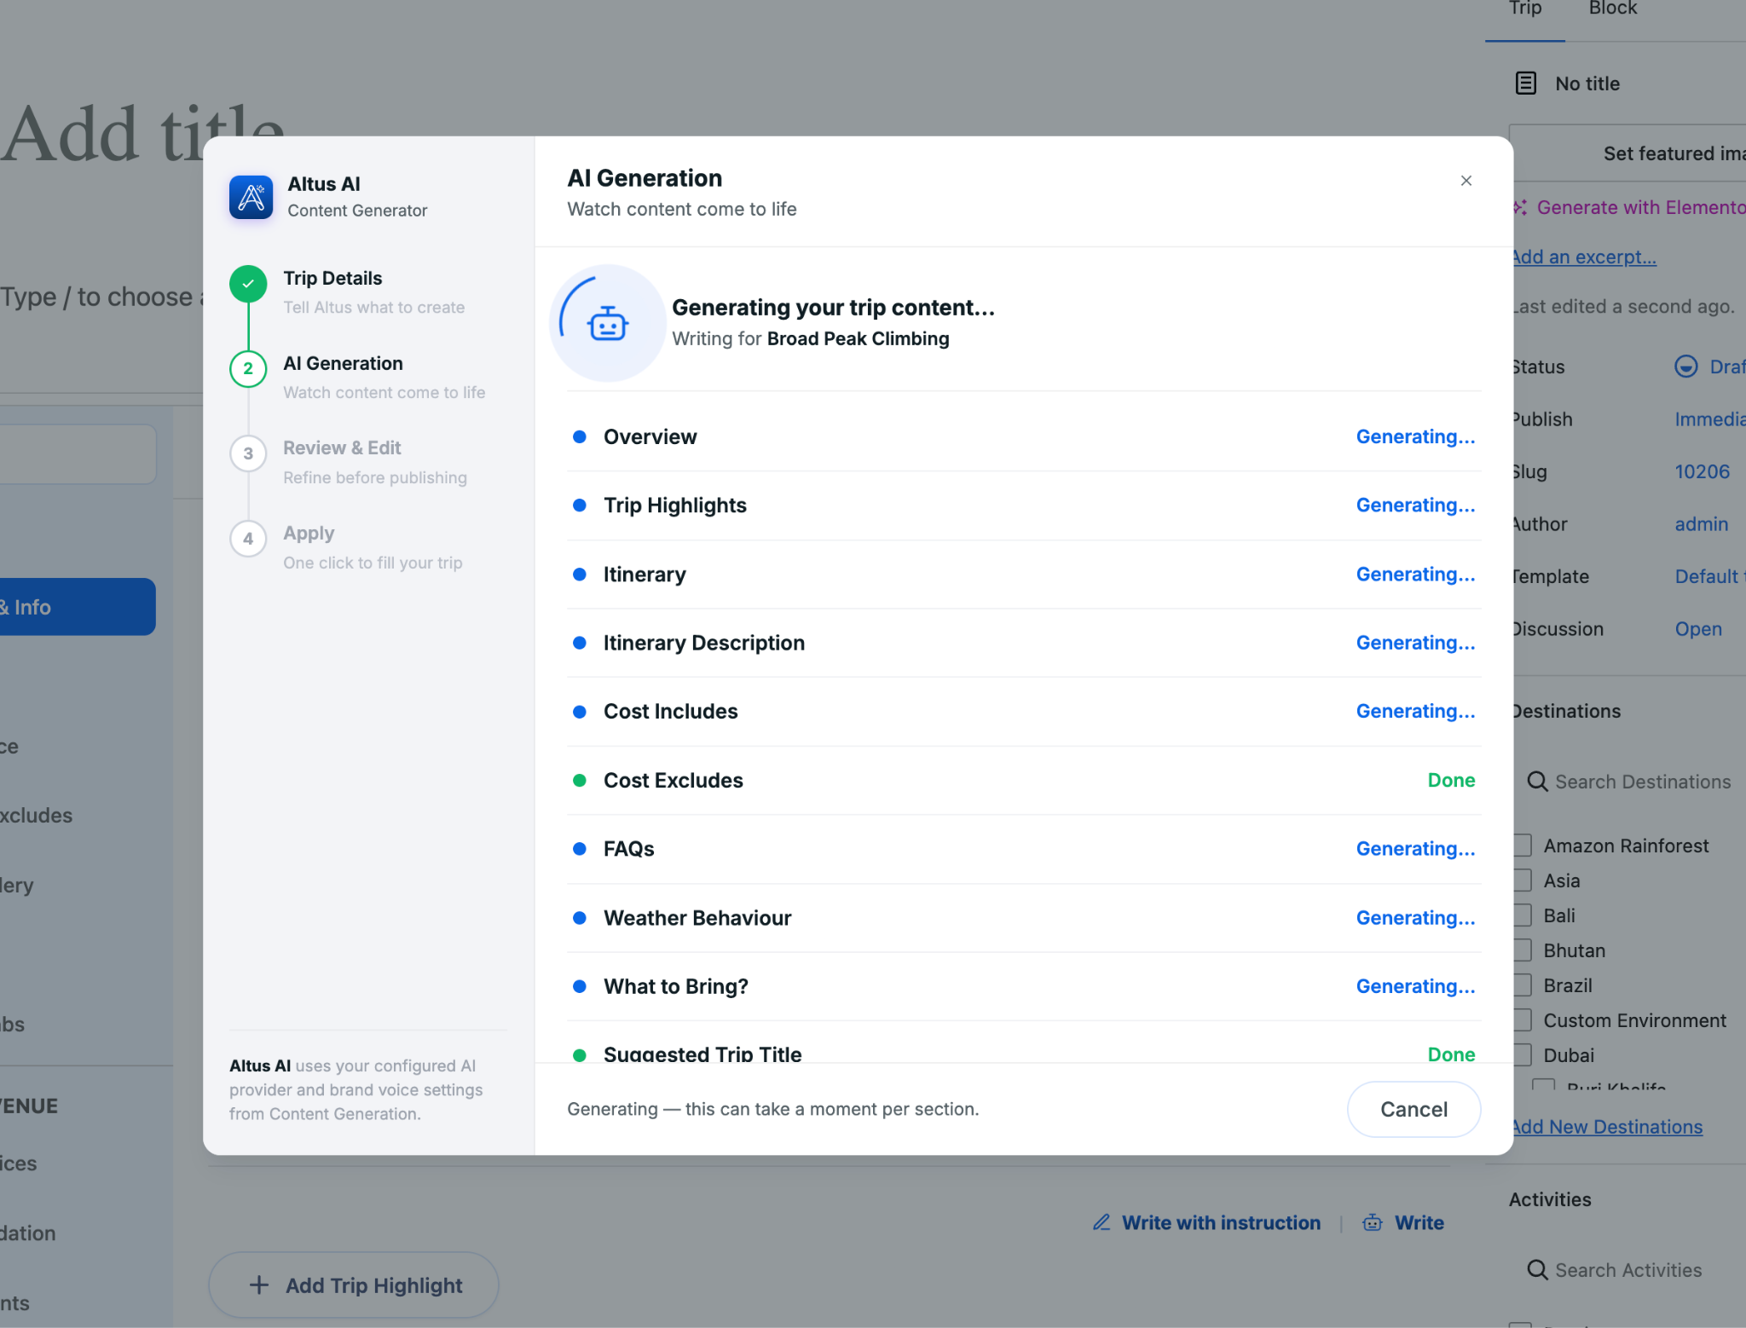Click Write with instruction link

[x=1221, y=1222]
